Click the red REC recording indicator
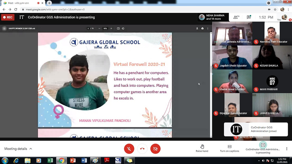The height and width of the screenshot is (164, 292). 8,17
